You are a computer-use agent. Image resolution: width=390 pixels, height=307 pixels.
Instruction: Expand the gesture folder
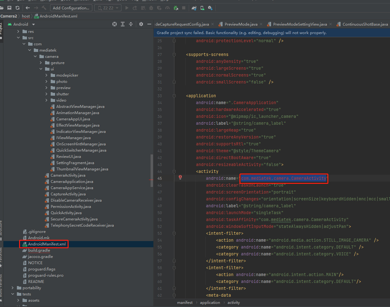[x=41, y=63]
